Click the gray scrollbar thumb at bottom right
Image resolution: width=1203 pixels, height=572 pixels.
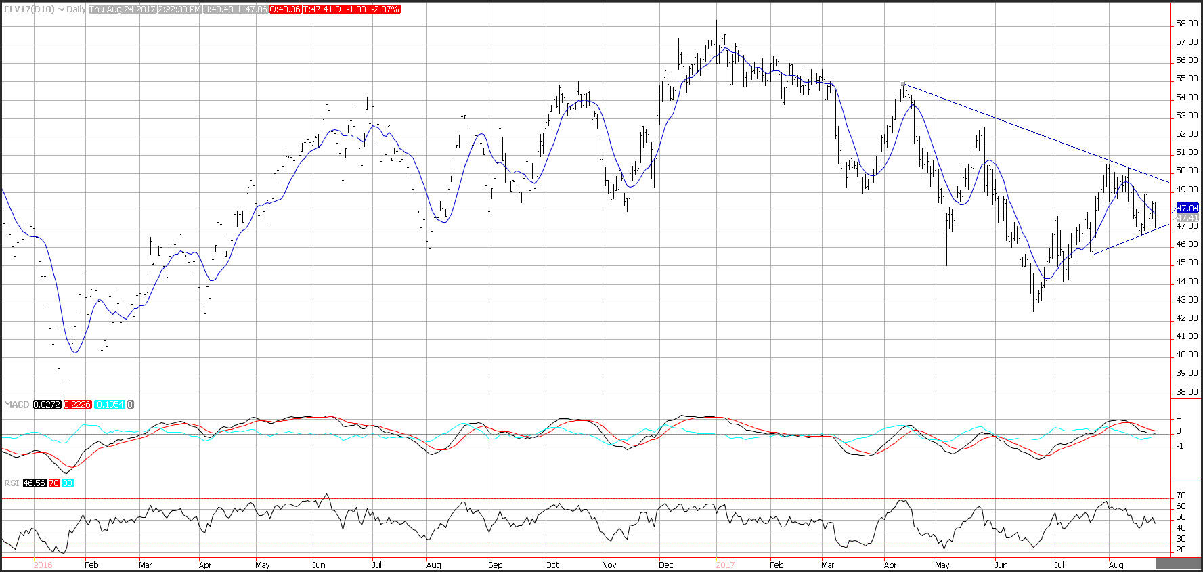[1177, 563]
